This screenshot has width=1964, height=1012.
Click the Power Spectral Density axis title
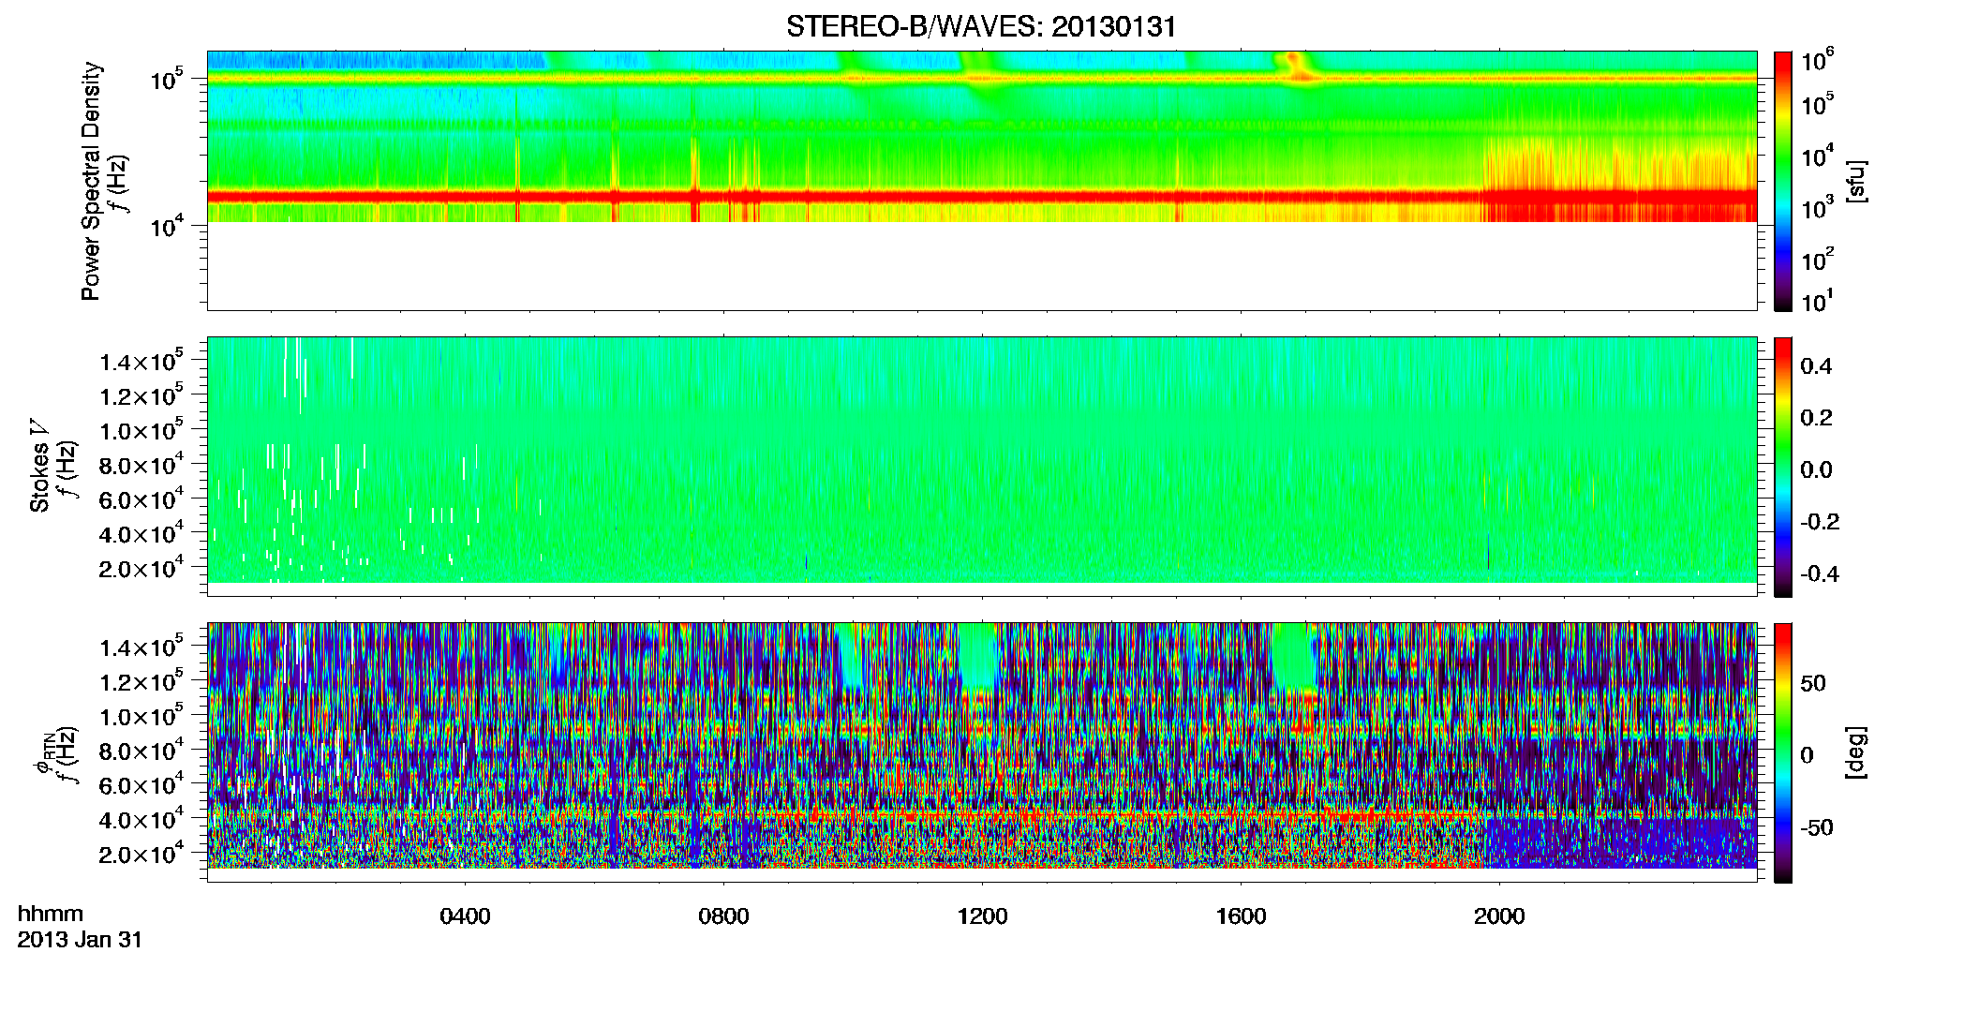(90, 181)
